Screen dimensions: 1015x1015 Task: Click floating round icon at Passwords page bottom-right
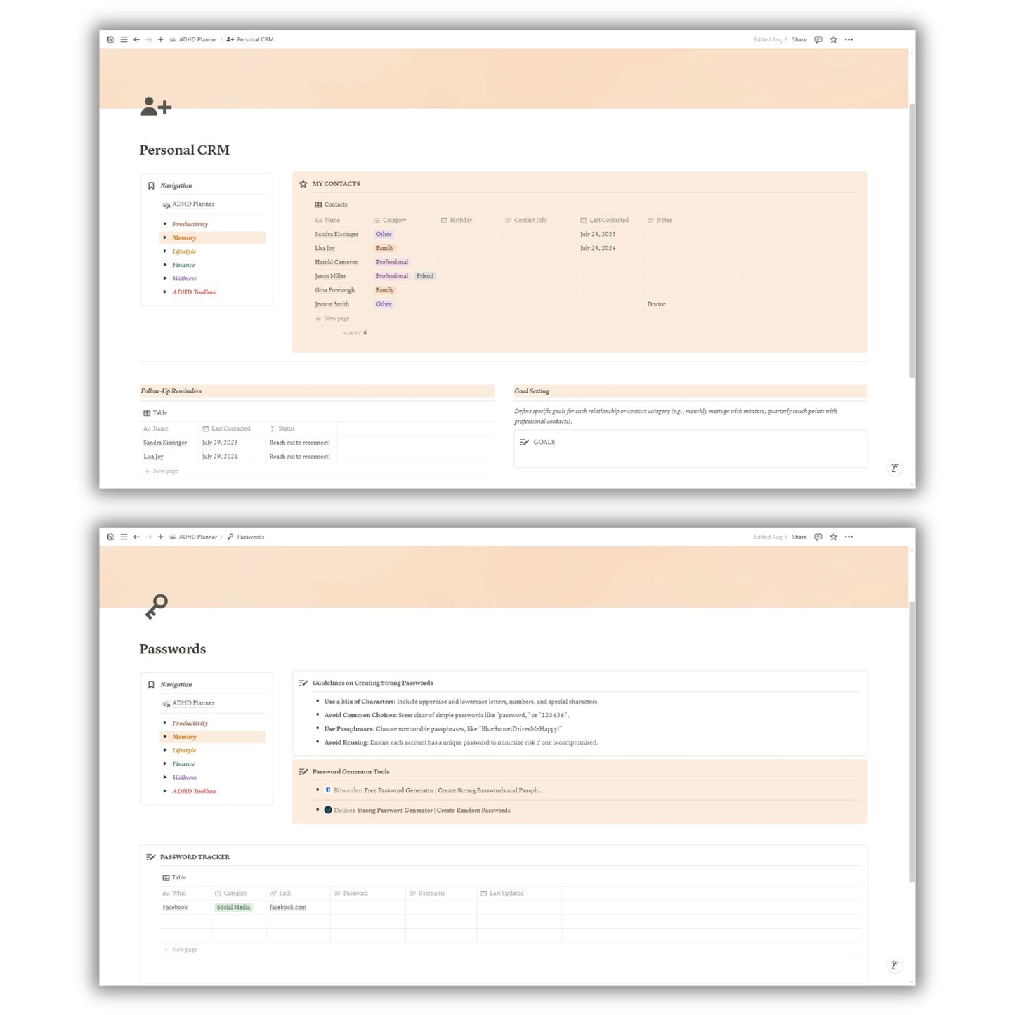pyautogui.click(x=894, y=965)
